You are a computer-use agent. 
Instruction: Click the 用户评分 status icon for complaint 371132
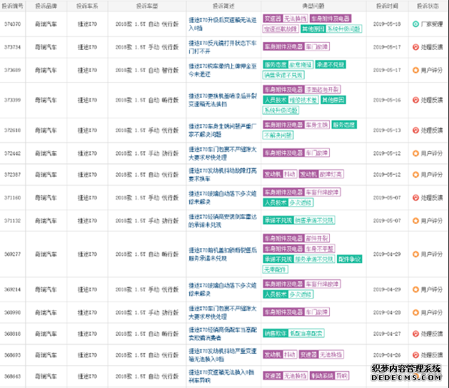click(415, 220)
